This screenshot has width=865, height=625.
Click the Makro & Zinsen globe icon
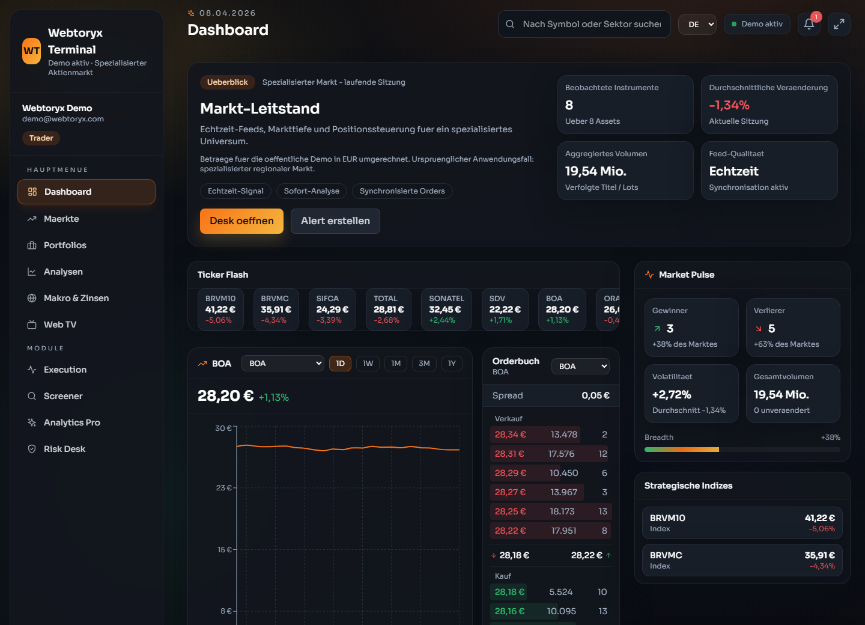32,298
